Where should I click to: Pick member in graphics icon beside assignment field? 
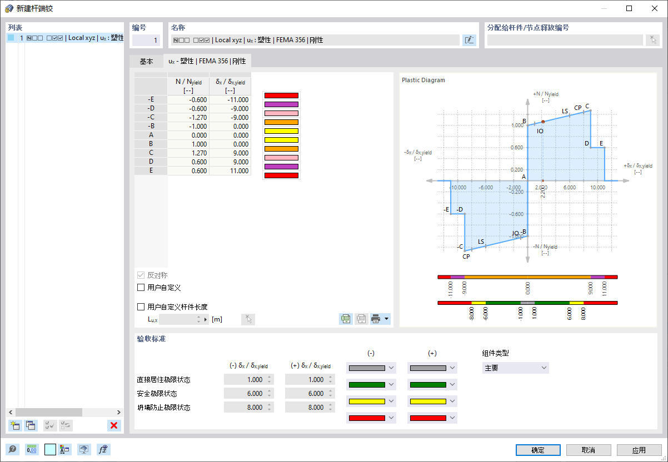(652, 40)
